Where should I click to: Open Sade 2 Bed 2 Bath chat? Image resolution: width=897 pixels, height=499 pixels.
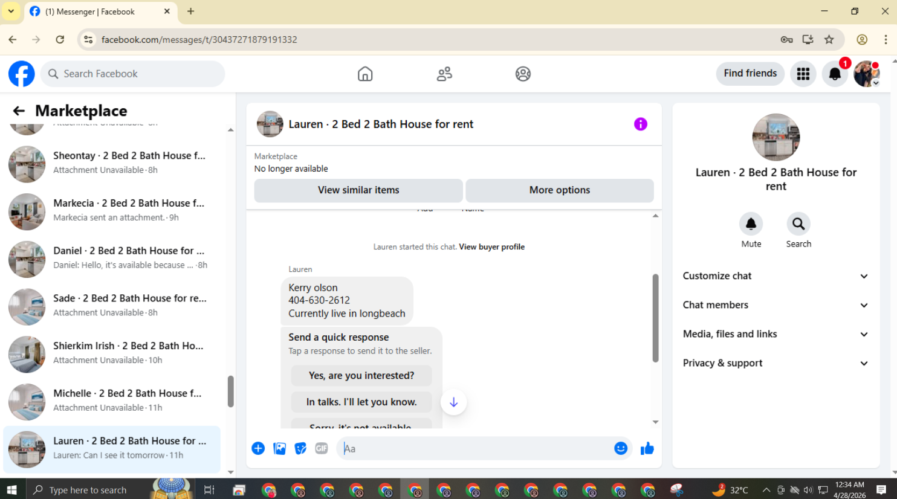(x=112, y=307)
